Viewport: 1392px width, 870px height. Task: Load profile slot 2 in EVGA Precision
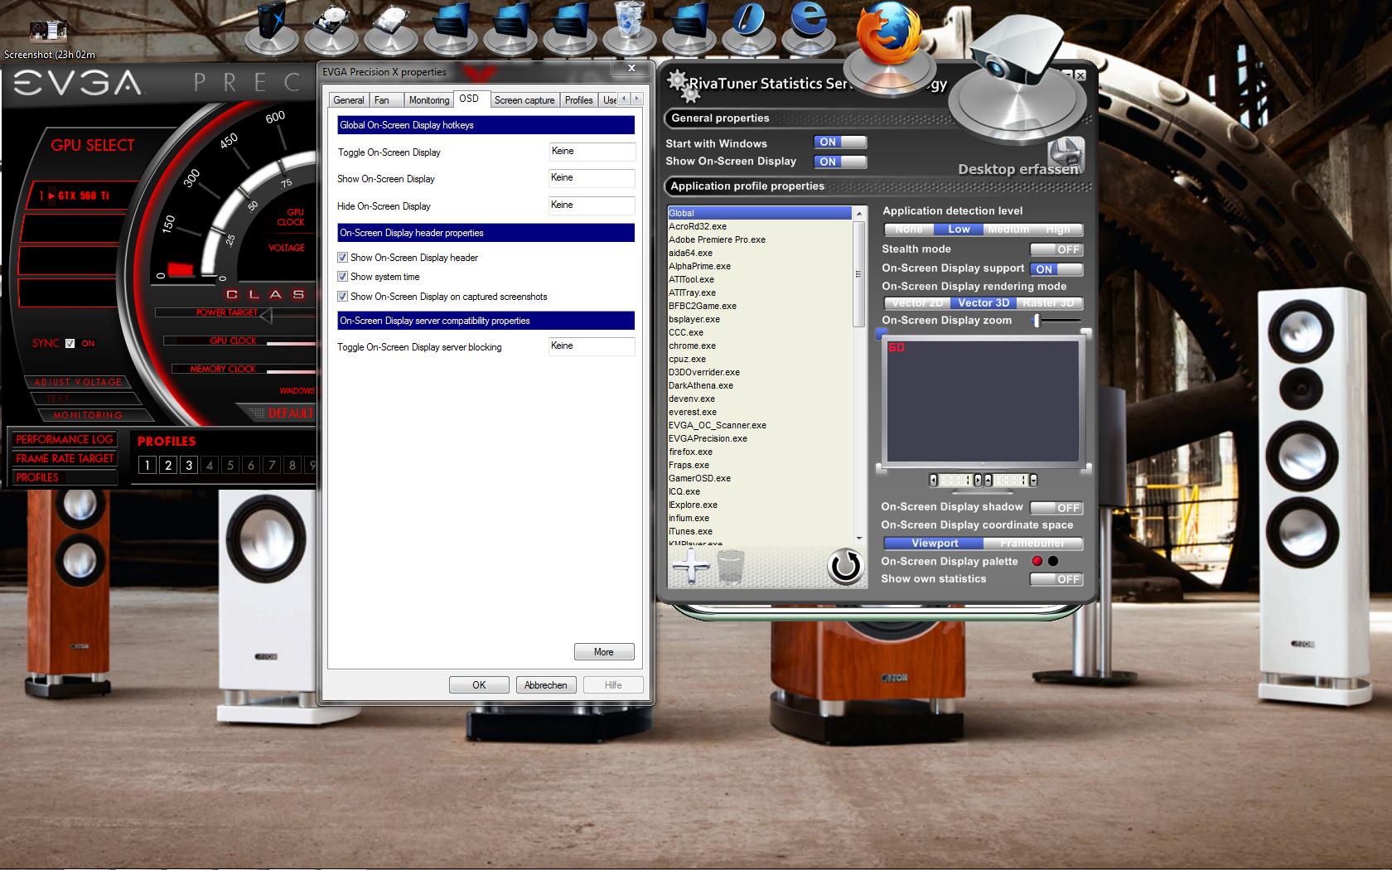168,466
